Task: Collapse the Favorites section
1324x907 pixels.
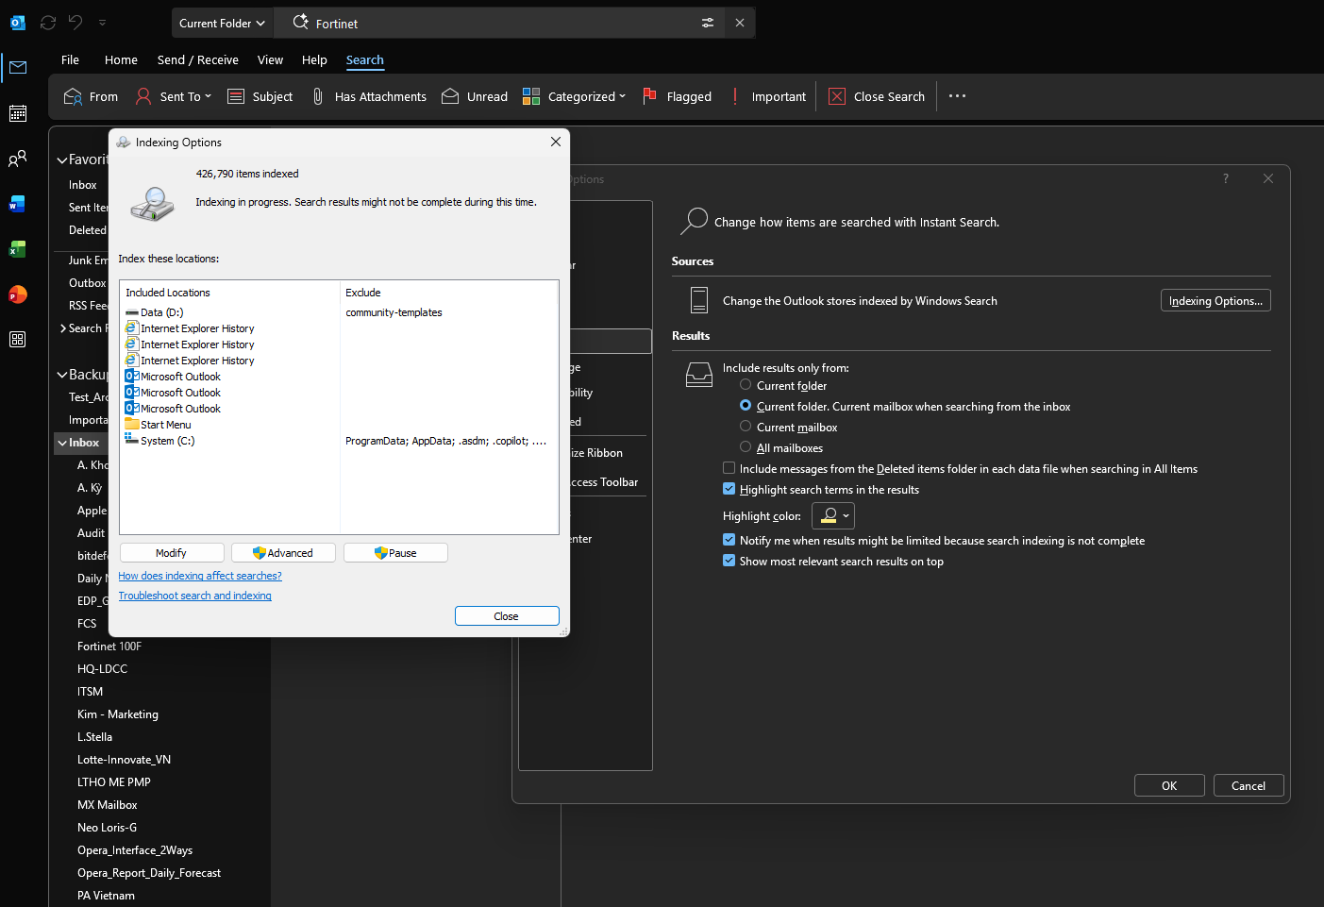Action: point(62,160)
